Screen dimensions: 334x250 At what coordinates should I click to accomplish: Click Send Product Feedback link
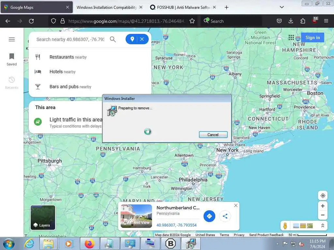tap(266, 235)
